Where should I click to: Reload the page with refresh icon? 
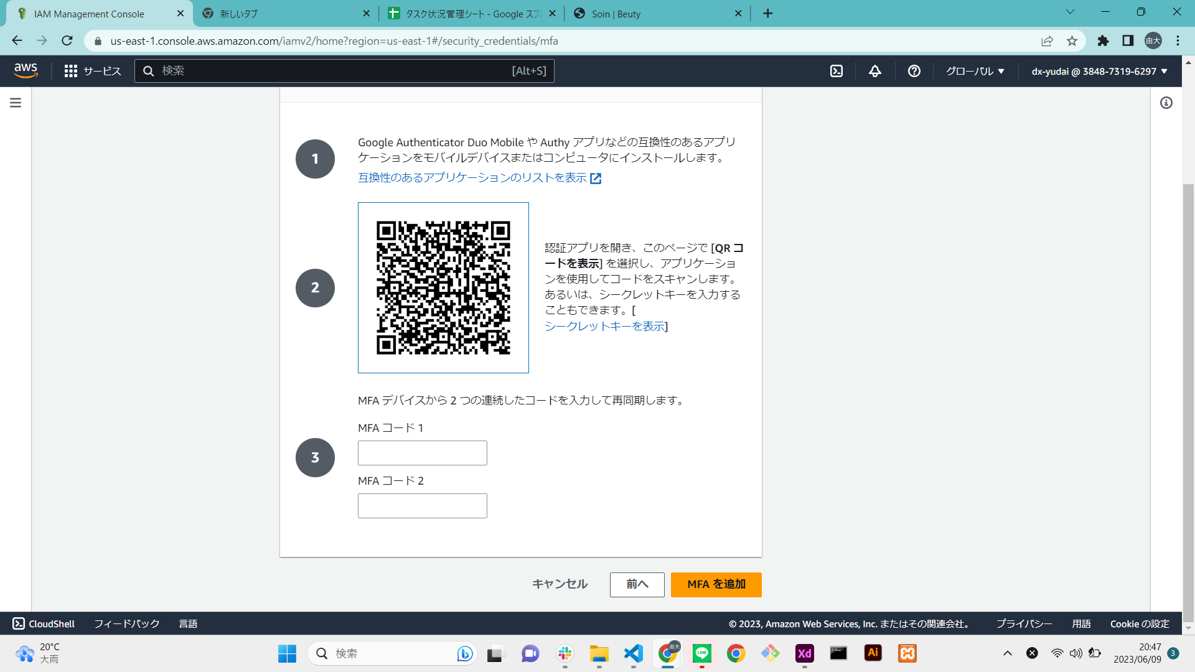click(67, 41)
